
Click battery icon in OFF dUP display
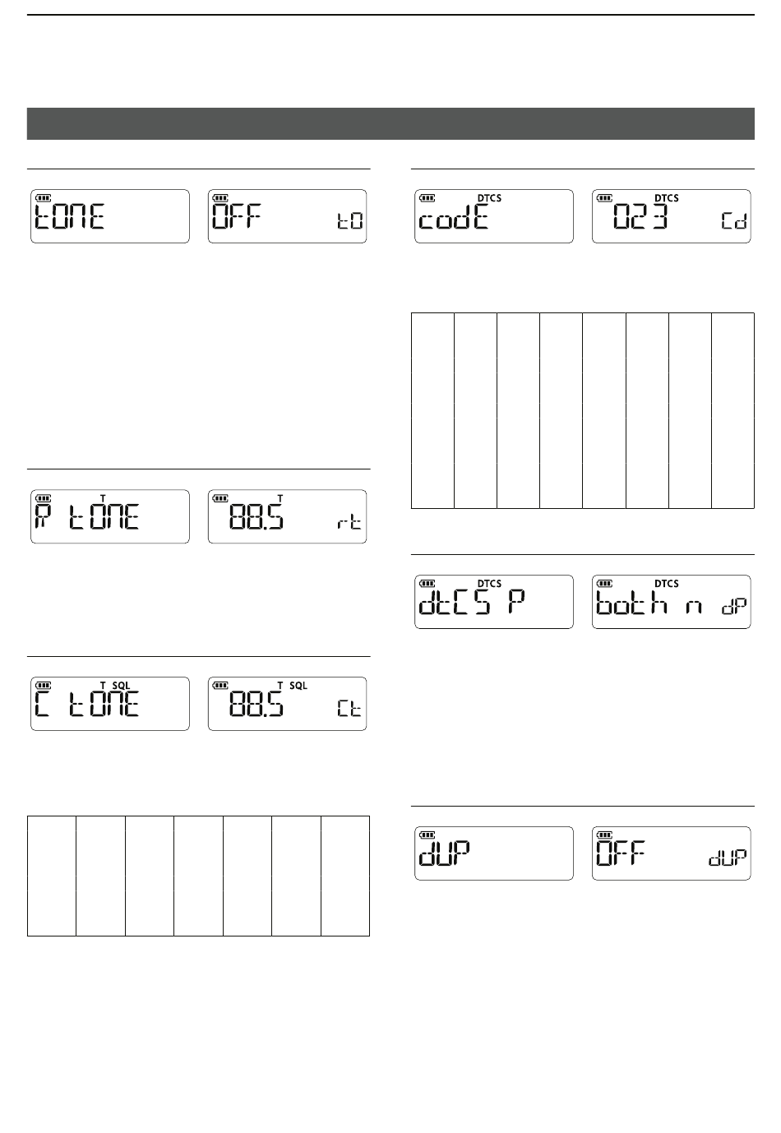(604, 835)
